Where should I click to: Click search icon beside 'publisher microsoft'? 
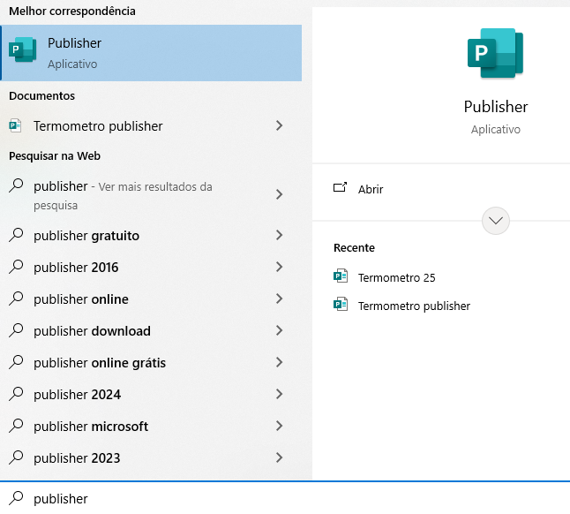16,426
